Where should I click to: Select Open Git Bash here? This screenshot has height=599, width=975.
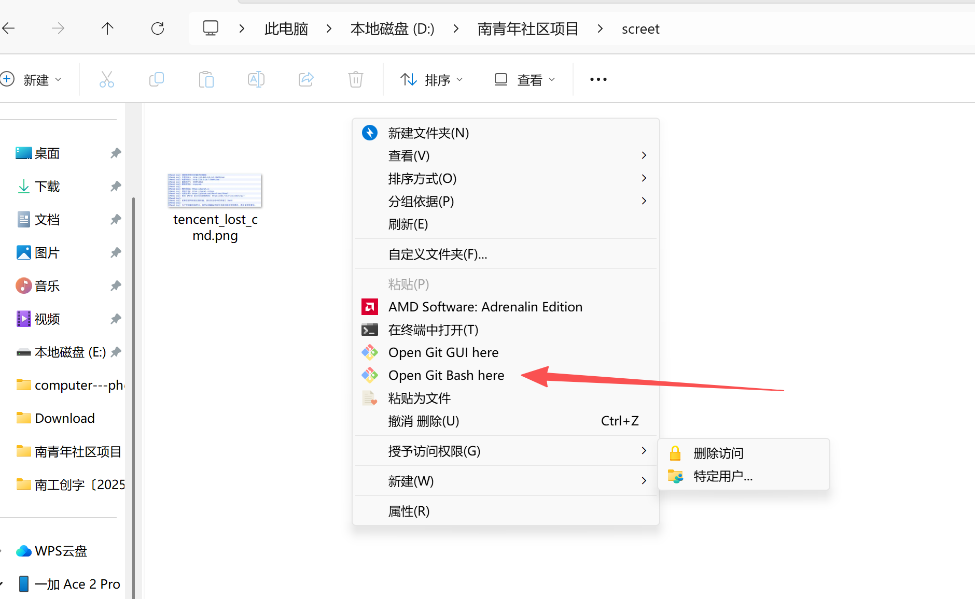(445, 375)
